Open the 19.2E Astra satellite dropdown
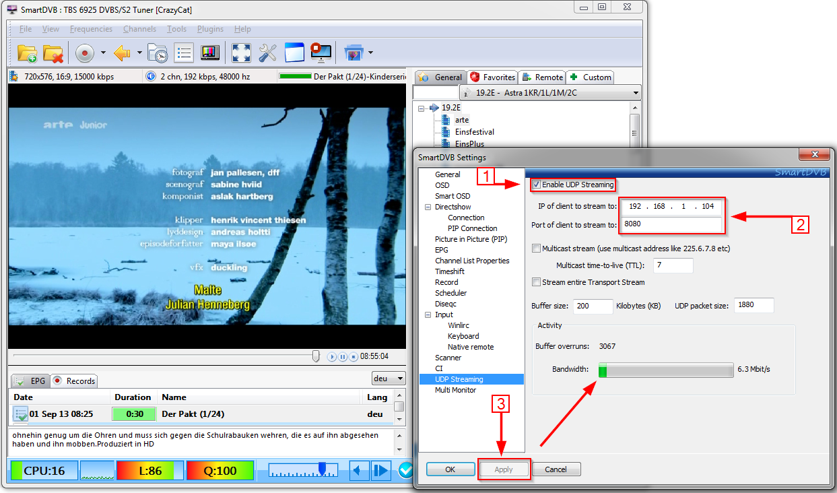 (550, 92)
